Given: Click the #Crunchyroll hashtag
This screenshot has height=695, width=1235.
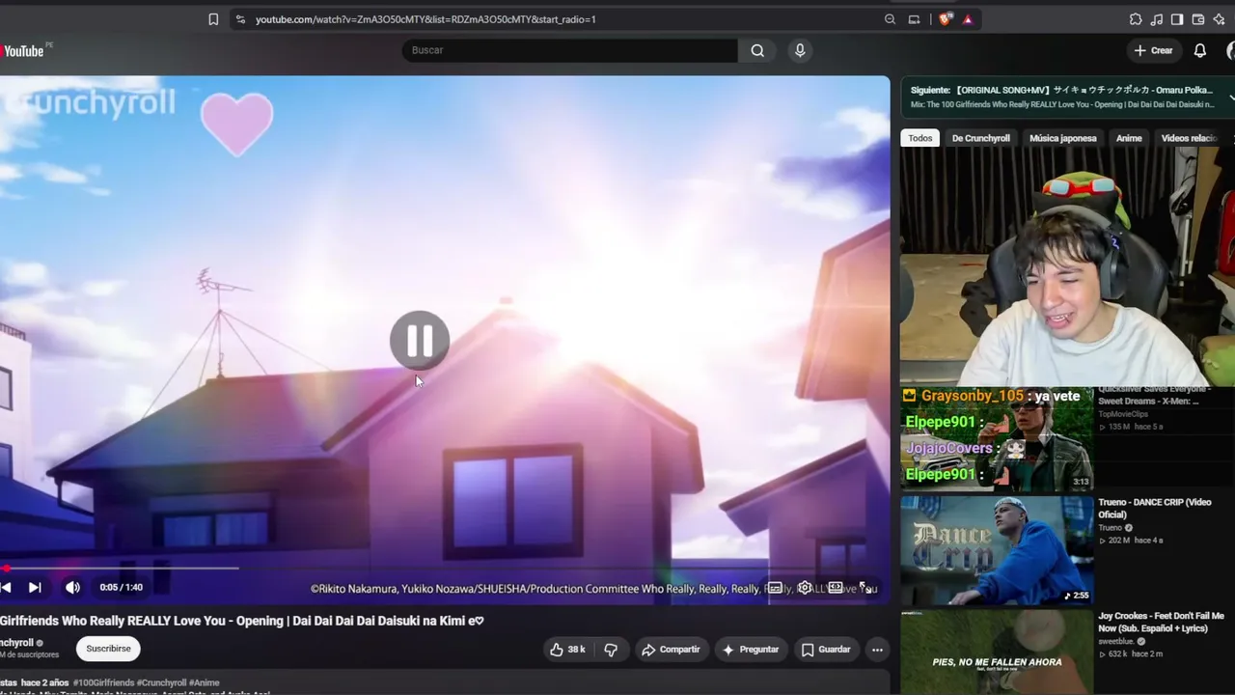Looking at the screenshot, I should (x=162, y=682).
